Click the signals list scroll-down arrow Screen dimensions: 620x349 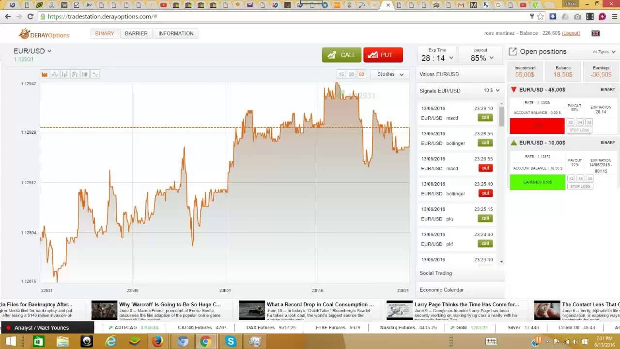point(501,262)
